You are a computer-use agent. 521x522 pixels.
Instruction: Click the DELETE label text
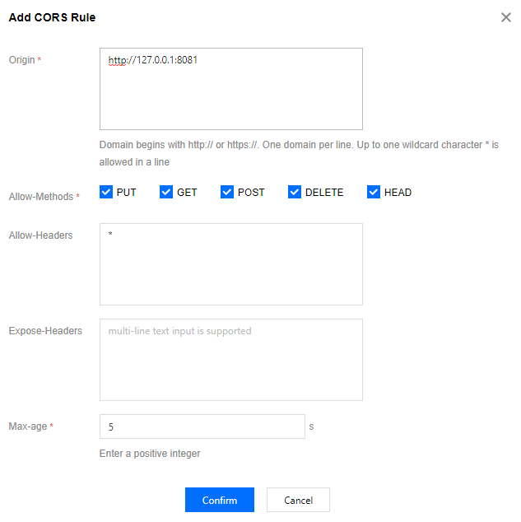[324, 193]
